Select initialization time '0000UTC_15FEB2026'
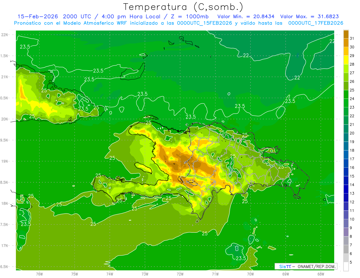 [x=205, y=23]
